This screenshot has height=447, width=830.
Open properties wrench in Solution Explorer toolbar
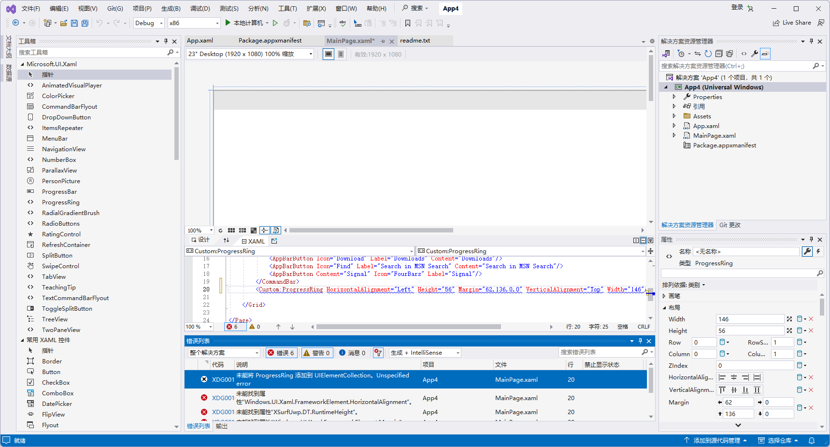(755, 54)
